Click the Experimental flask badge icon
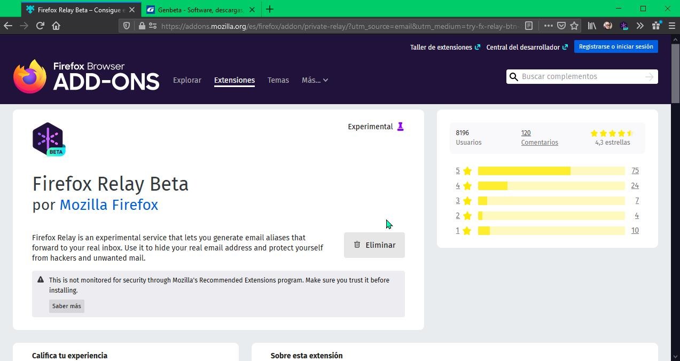Viewport: 680px width, 361px height. 400,127
